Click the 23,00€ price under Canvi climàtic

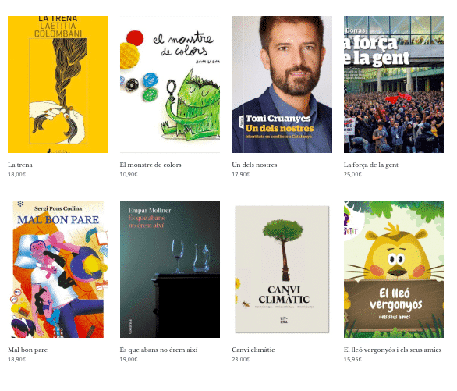pos(241,359)
